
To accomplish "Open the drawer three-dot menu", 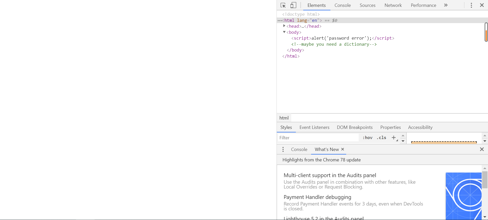I will 283,149.
